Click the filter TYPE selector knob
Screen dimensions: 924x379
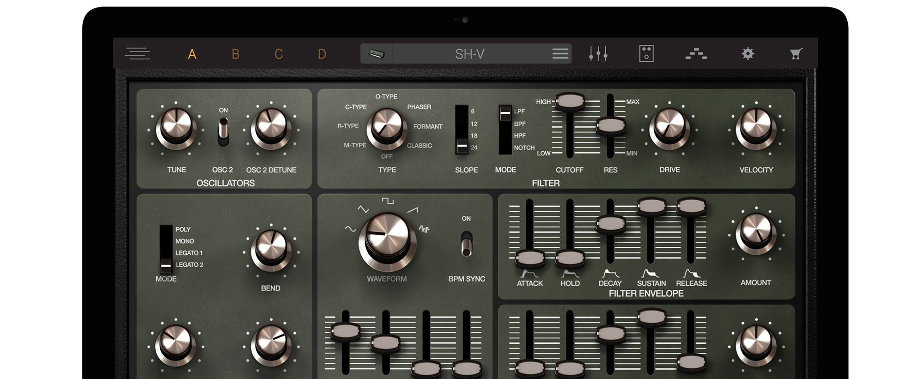tap(387, 128)
